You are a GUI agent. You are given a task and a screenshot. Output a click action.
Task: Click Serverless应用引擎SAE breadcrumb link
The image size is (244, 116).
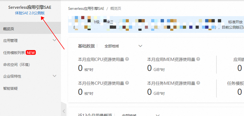click(x=86, y=8)
